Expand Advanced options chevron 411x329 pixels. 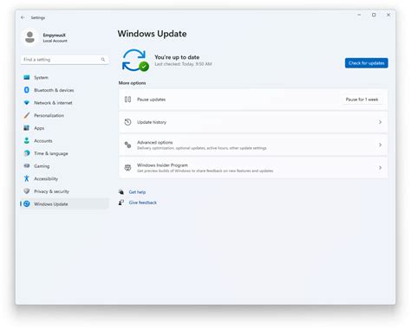click(380, 145)
